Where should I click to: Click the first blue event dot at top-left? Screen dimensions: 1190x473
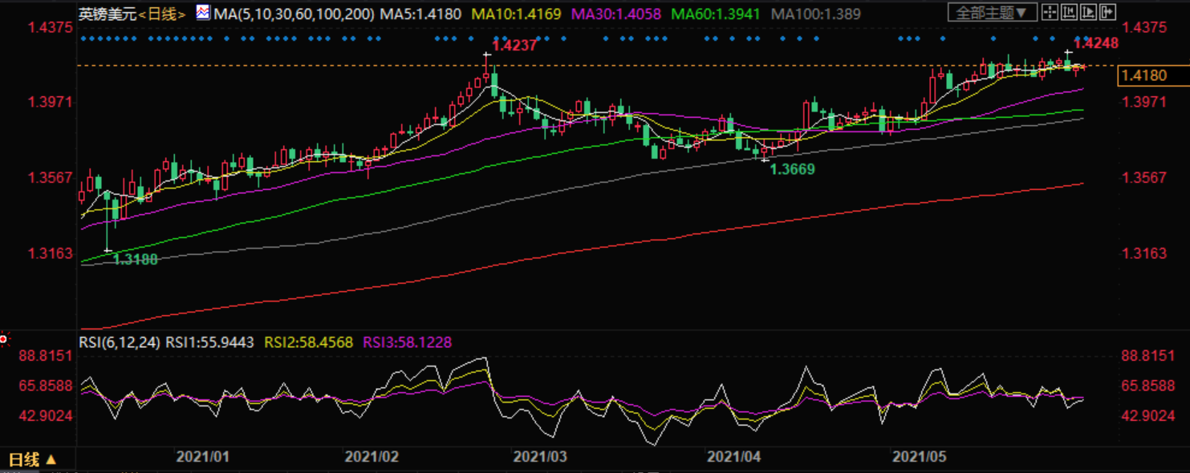click(84, 38)
